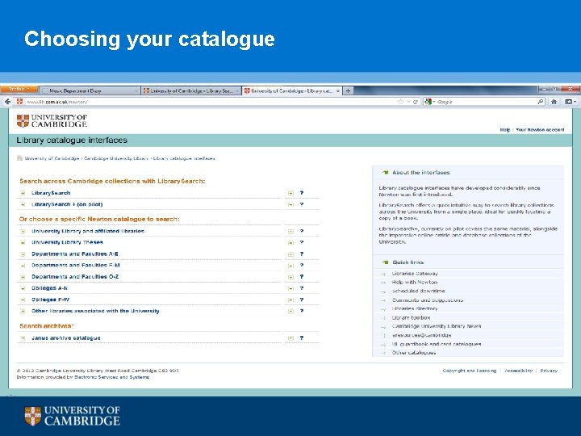The width and height of the screenshot is (581, 436).
Task: Click the home icon in browser toolbar
Action: tap(554, 102)
